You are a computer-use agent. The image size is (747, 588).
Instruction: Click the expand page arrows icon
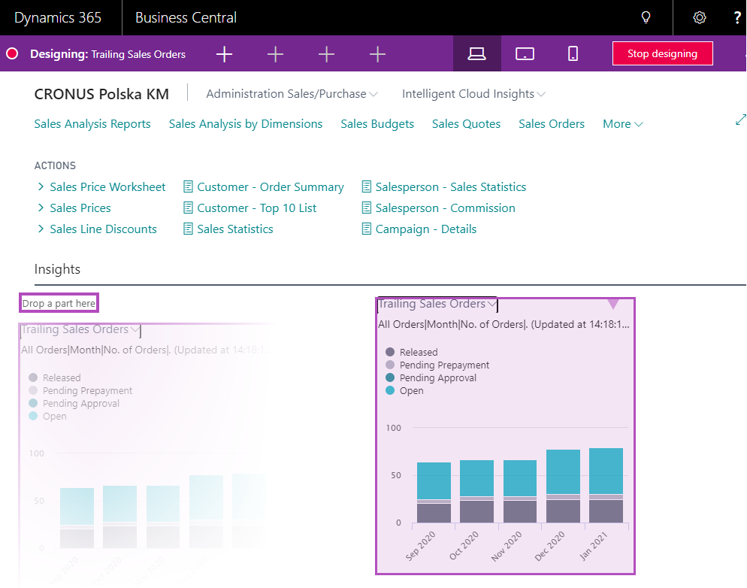[740, 120]
